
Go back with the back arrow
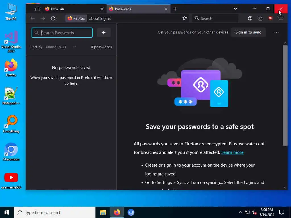[x=33, y=18]
